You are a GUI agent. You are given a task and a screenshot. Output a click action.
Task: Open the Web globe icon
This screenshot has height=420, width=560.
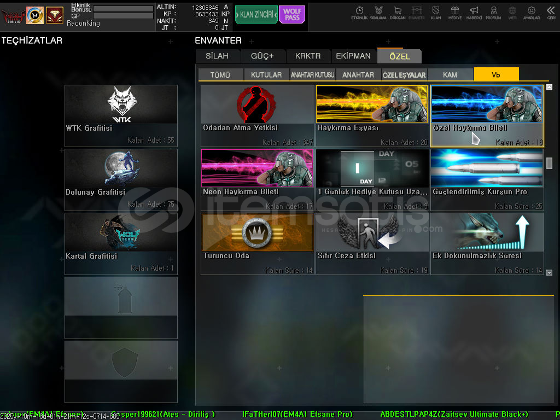tap(512, 13)
